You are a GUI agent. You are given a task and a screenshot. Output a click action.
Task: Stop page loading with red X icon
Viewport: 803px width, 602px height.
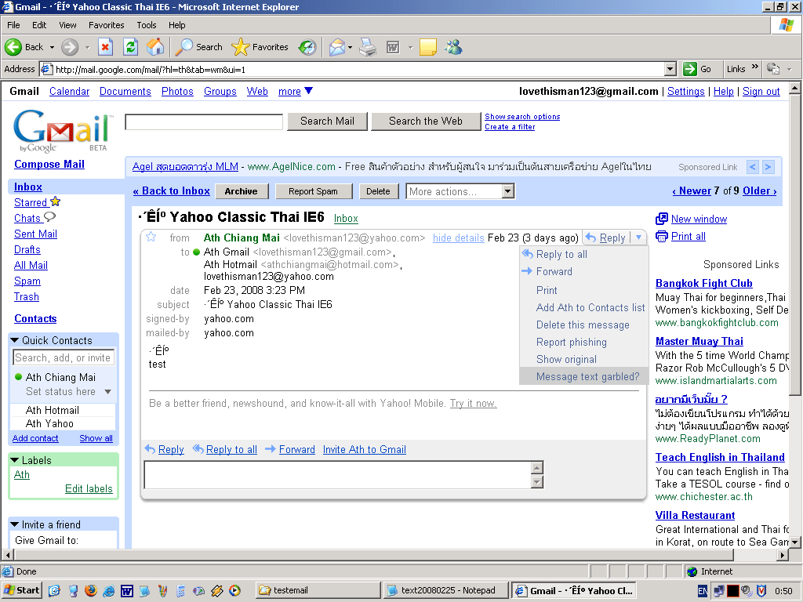point(105,47)
